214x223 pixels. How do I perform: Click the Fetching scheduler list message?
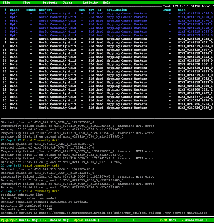[x=22, y=195]
